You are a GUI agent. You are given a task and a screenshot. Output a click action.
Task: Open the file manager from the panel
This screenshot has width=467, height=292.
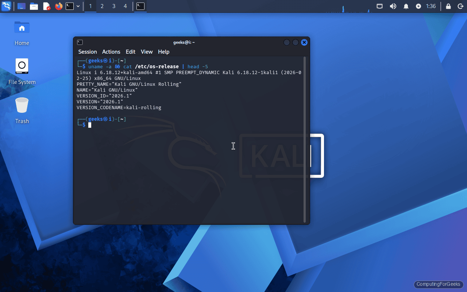[x=34, y=6]
